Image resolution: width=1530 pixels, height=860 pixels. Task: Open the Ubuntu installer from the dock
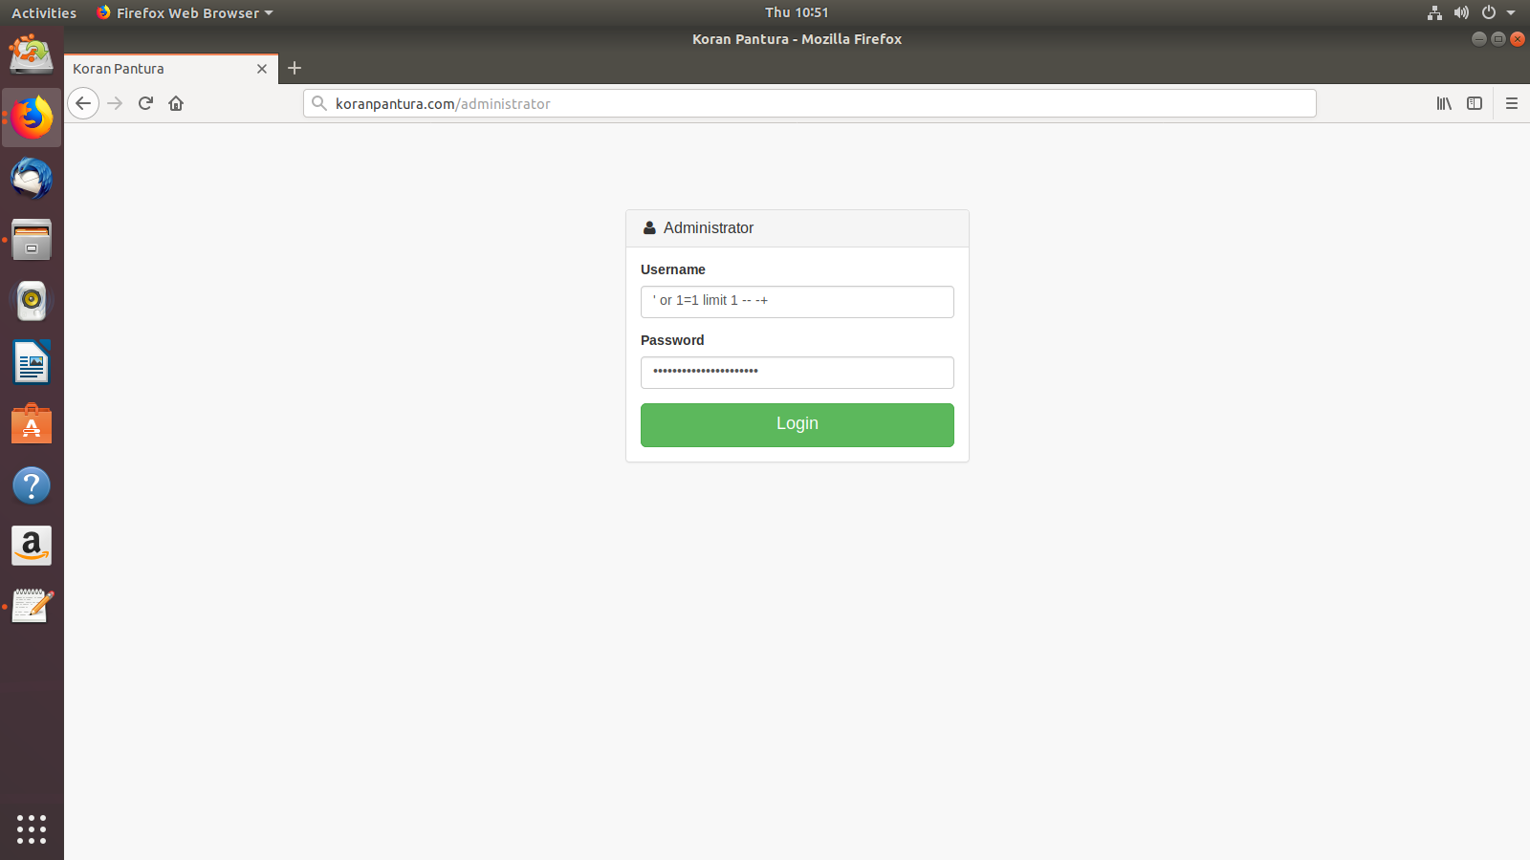[32, 55]
